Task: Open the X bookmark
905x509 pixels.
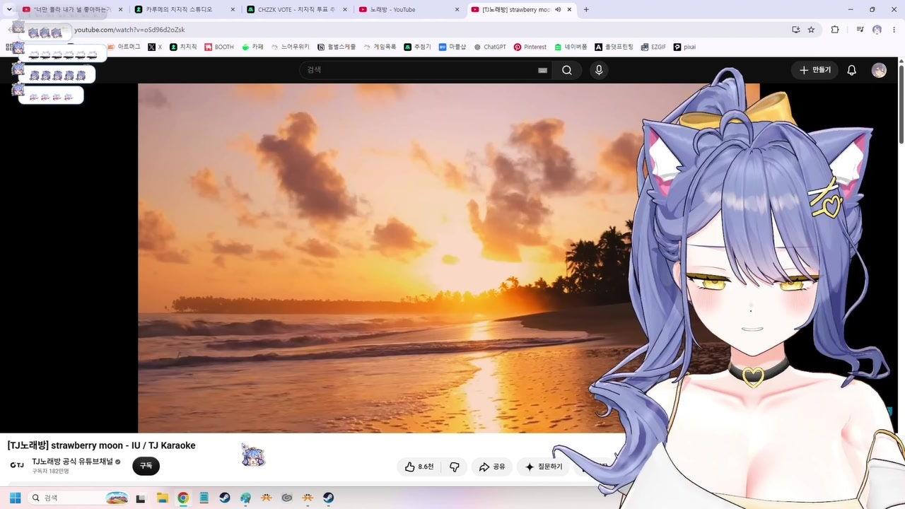Action: click(x=155, y=47)
